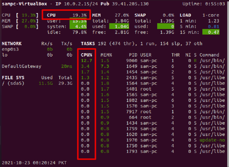This screenshot has width=229, height=167.
Task: Select the enp0s3 network interface
Action: click(10, 49)
